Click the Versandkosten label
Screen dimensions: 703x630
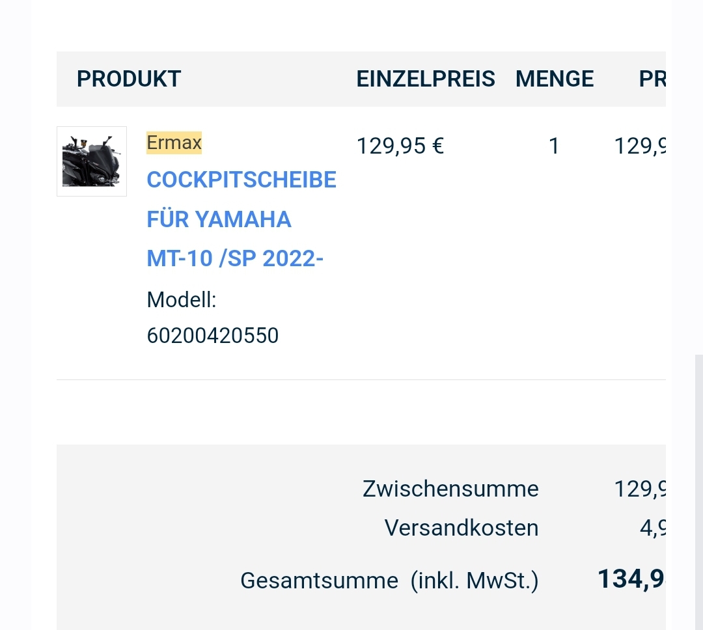click(x=462, y=528)
